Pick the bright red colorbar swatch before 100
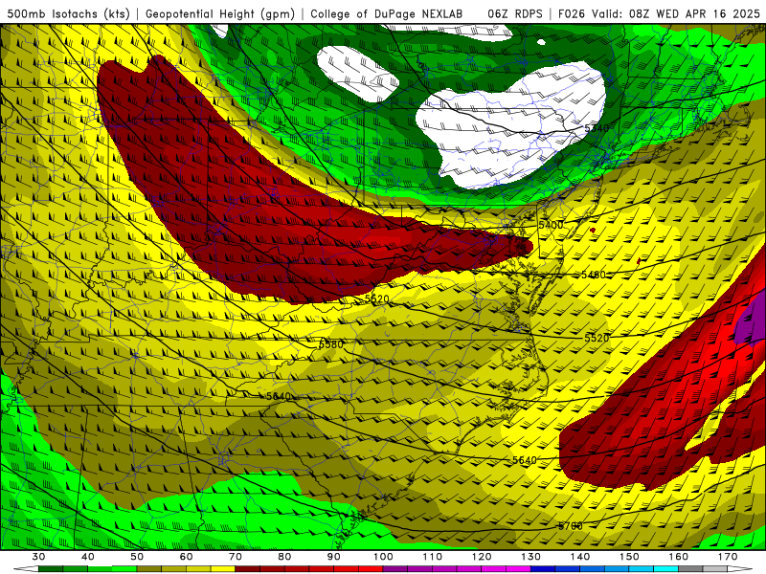This screenshot has width=766, height=574. pyautogui.click(x=372, y=569)
